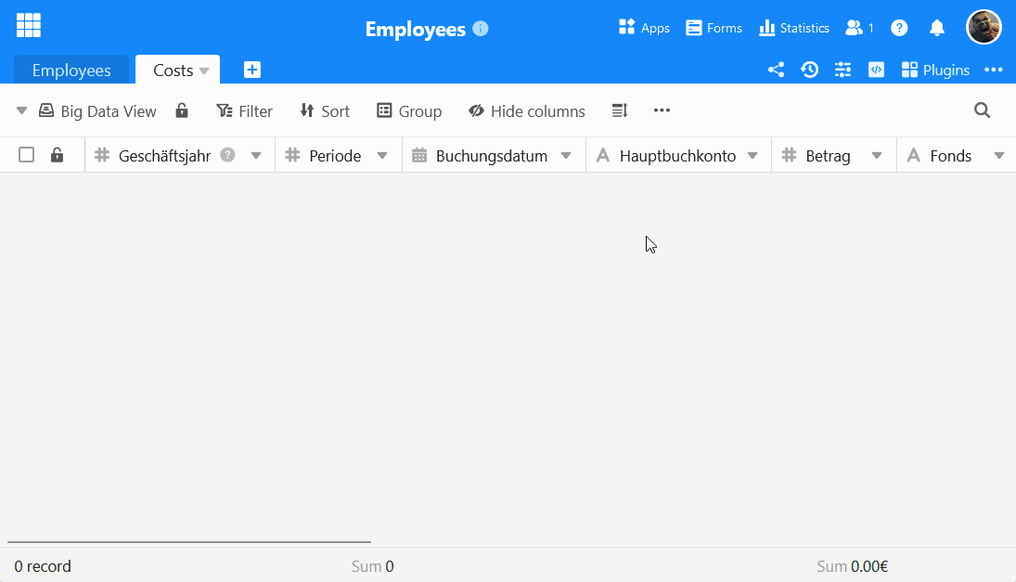Image resolution: width=1016 pixels, height=582 pixels.
Task: Toggle the view lock icon
Action: (182, 110)
